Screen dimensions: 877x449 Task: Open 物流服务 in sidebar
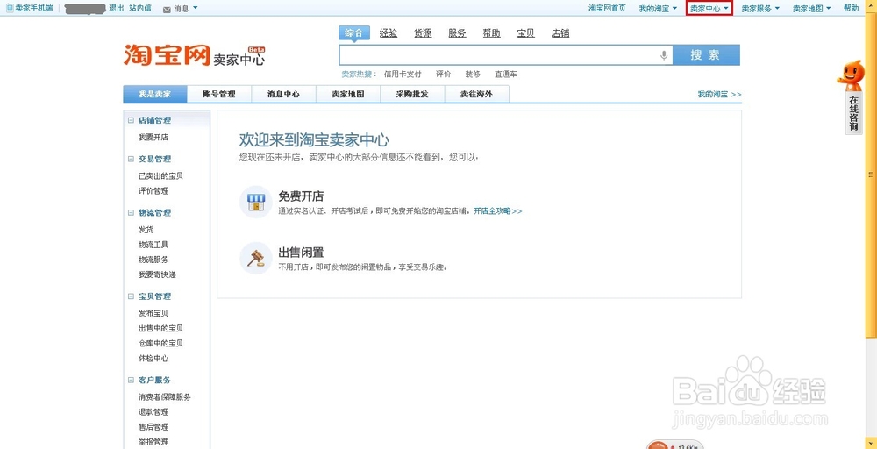(x=153, y=260)
